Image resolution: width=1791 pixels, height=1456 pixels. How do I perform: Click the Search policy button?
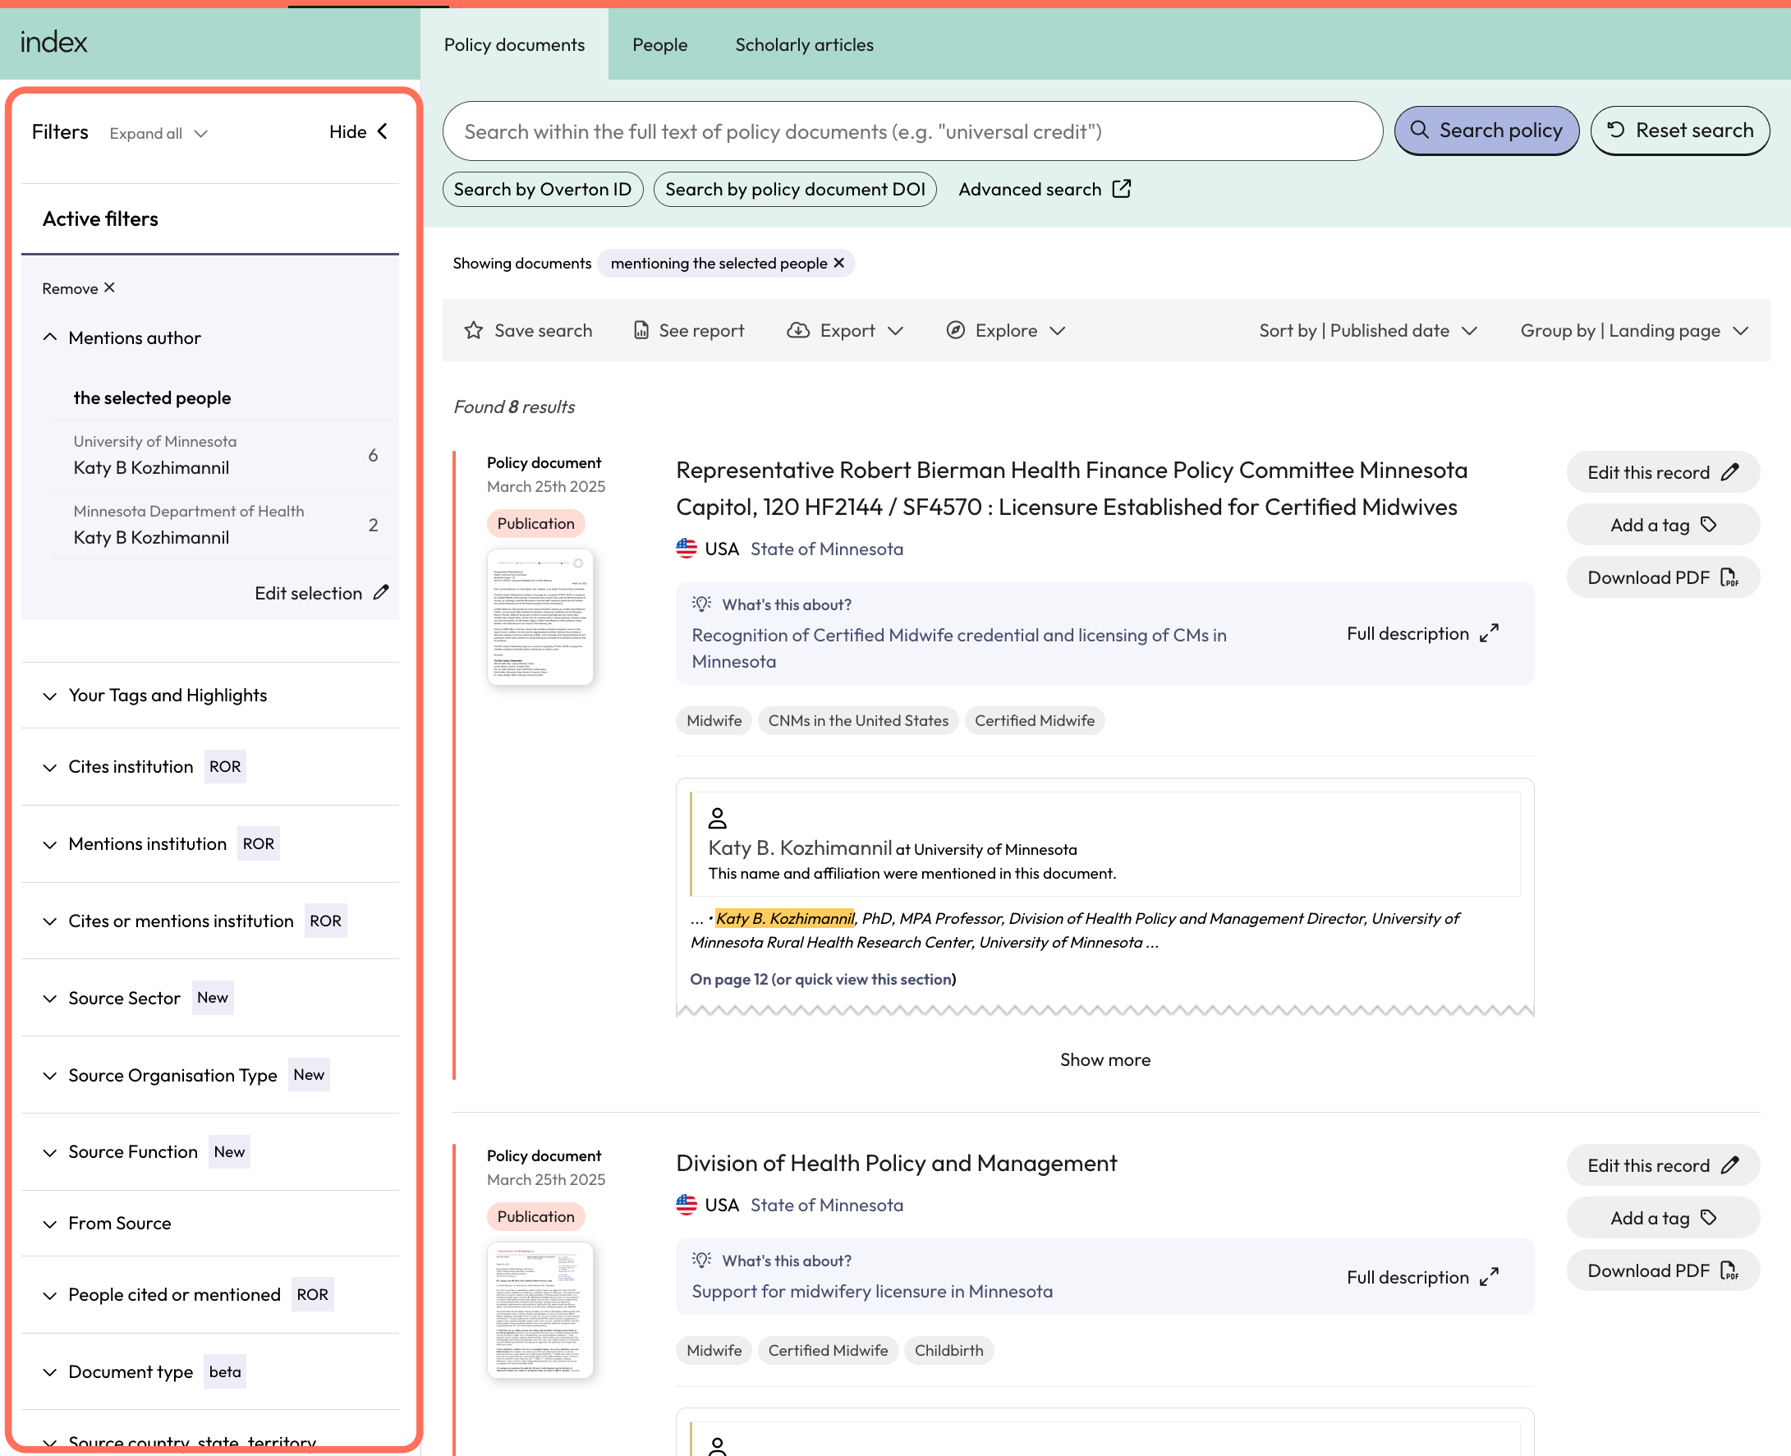(1486, 131)
